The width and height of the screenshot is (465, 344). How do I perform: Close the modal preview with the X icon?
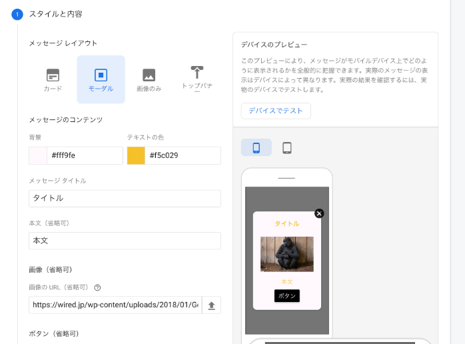coord(319,213)
